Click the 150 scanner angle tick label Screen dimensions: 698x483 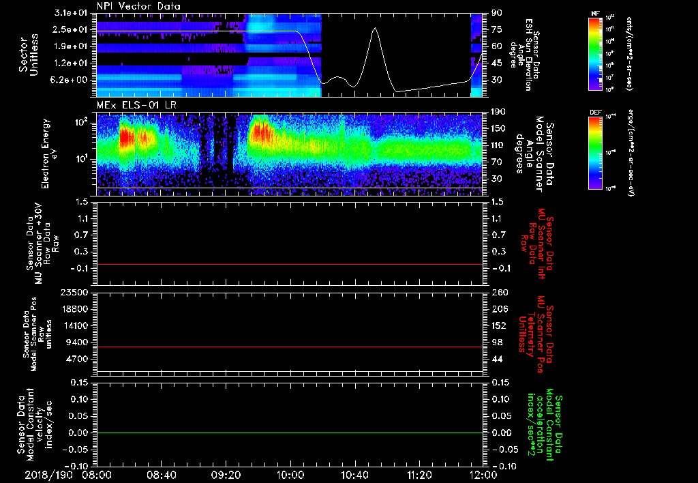pyautogui.click(x=498, y=129)
